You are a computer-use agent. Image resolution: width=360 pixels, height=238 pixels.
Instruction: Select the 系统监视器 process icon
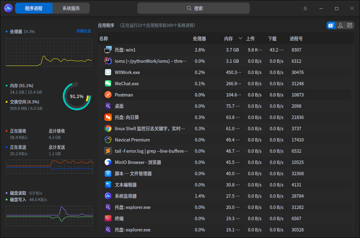[x=108, y=196]
